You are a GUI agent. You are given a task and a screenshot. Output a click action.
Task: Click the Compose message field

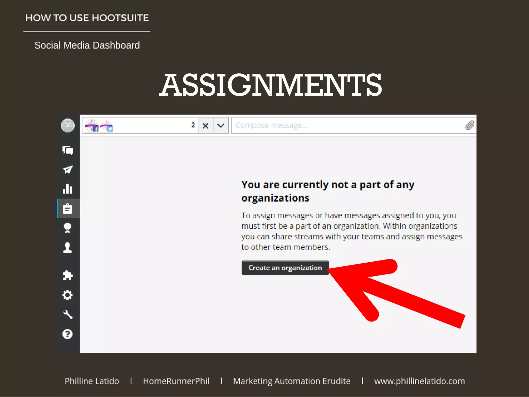pos(354,125)
